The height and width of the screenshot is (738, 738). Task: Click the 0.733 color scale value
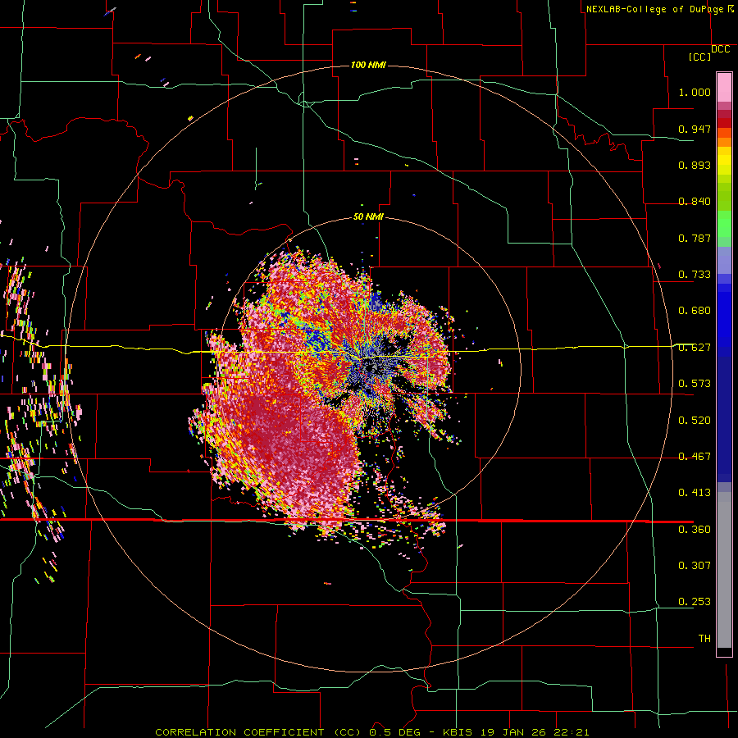(695, 275)
